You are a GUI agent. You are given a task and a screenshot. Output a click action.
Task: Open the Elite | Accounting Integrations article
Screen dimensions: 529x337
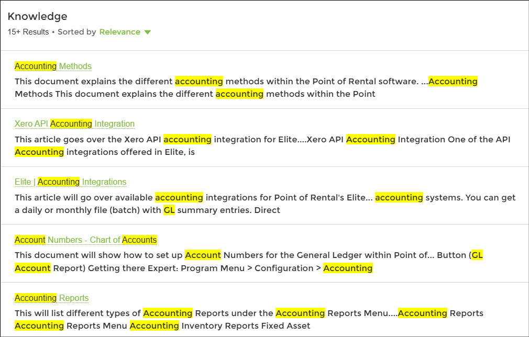(x=70, y=182)
